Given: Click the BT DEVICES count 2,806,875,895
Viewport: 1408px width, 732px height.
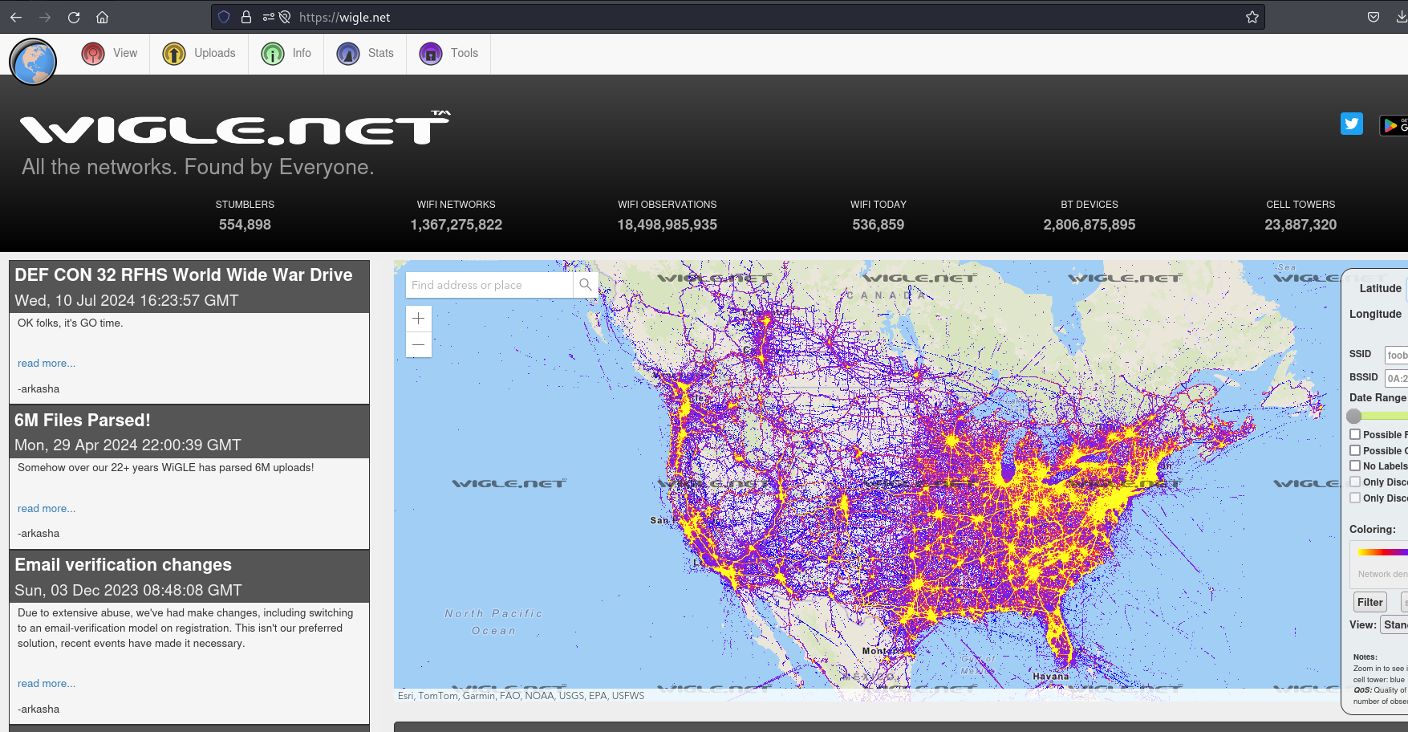Looking at the screenshot, I should click(1089, 225).
